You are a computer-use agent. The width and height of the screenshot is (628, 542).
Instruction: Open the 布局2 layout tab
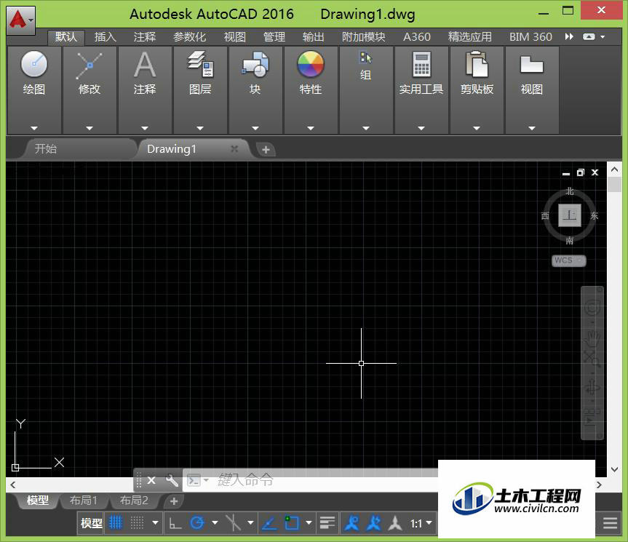coord(134,501)
